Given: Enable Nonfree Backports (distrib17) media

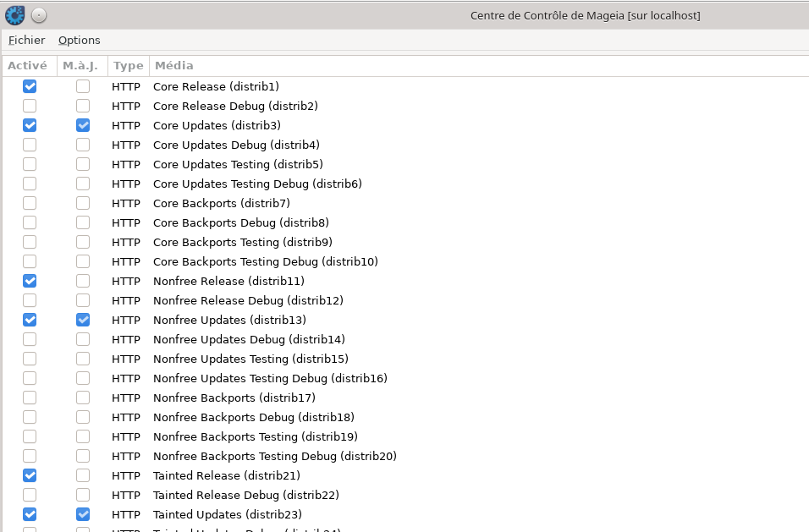Looking at the screenshot, I should point(30,398).
